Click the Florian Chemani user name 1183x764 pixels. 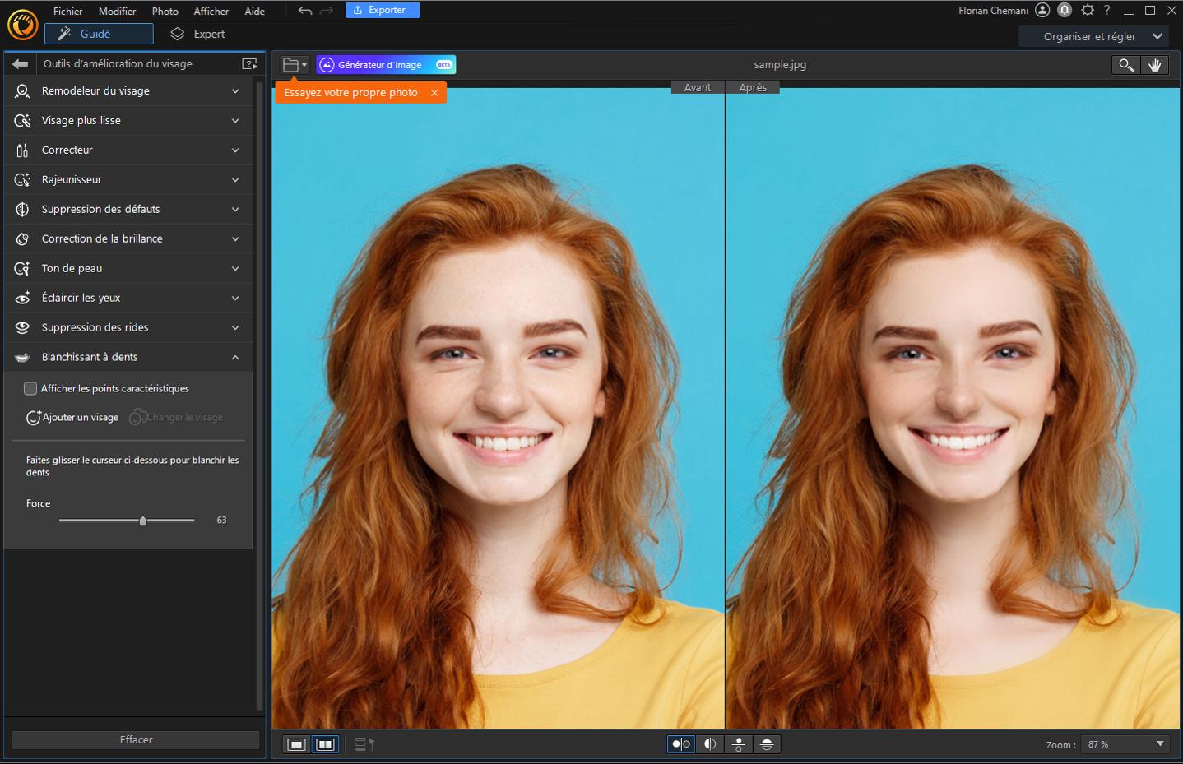[993, 11]
